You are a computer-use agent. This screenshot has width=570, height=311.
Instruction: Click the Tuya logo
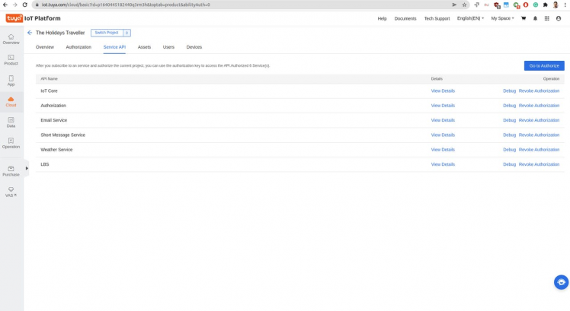14,18
